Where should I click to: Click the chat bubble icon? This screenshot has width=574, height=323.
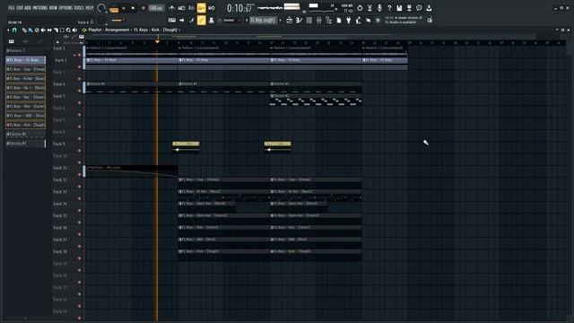(x=419, y=8)
